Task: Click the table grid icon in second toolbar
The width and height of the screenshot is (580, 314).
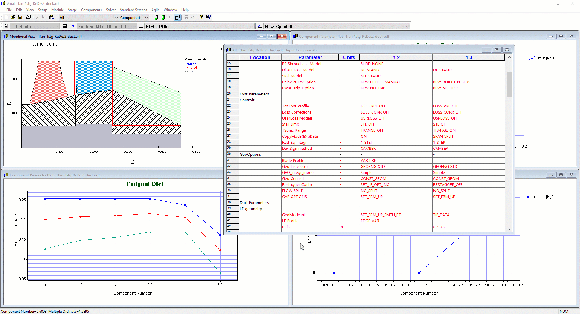Action: (65, 26)
